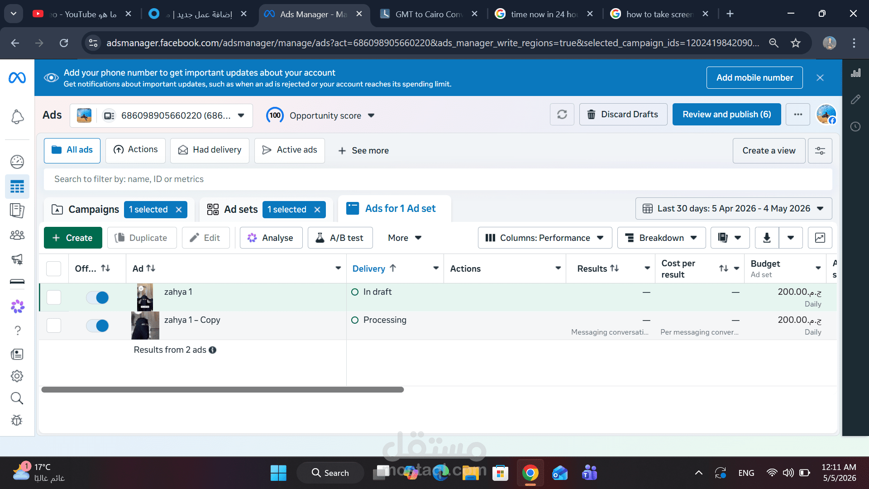The image size is (869, 489).
Task: Open the charts view icon button
Action: coord(820,238)
